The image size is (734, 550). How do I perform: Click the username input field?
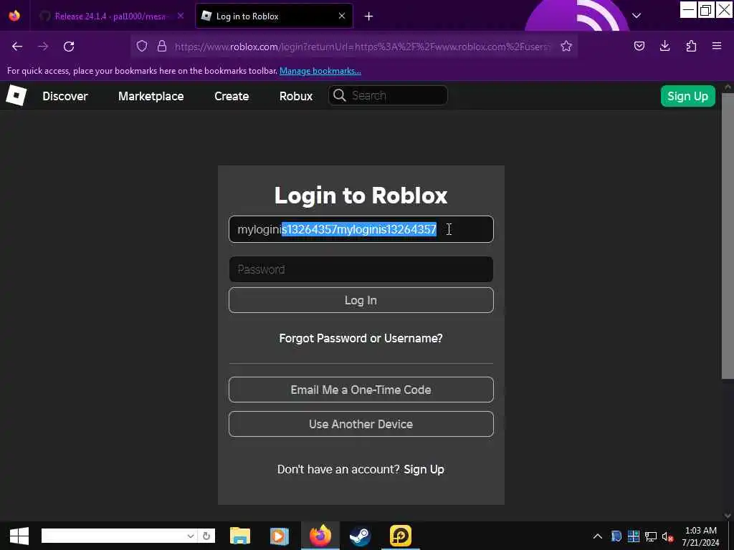(x=361, y=229)
